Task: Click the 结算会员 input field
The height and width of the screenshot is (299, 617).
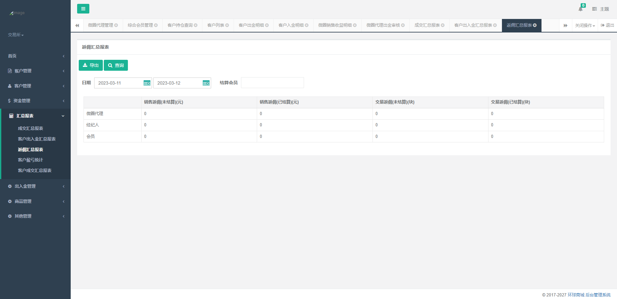Action: click(272, 83)
